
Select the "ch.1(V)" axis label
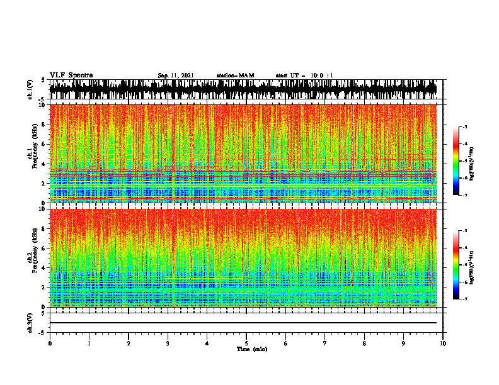click(x=30, y=89)
